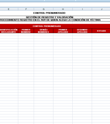Select the ESTADO header cell
The height and width of the screenshot is (124, 110).
(x=101, y=31)
